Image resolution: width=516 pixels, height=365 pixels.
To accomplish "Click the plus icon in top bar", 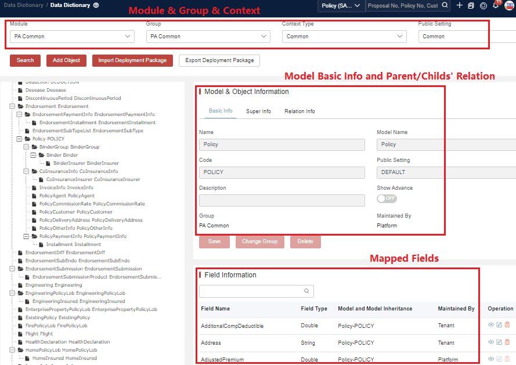I will coord(460,5).
